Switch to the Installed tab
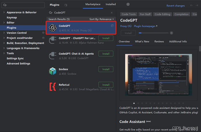Image resolution: width=201 pixels, height=132 pixels. tap(111, 4)
